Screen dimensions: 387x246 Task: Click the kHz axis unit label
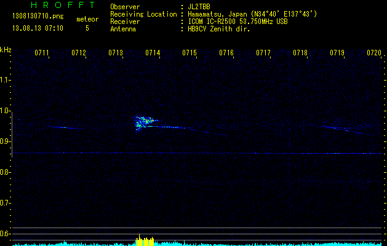[6, 50]
